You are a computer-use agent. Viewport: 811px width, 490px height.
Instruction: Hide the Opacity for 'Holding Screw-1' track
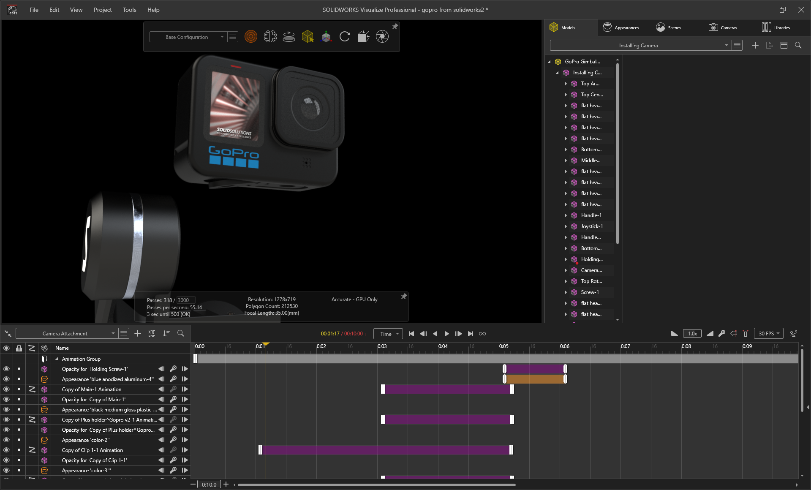point(6,369)
